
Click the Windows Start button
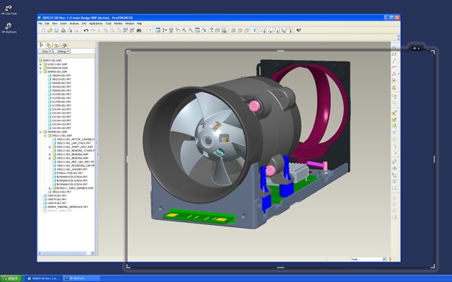[11, 278]
